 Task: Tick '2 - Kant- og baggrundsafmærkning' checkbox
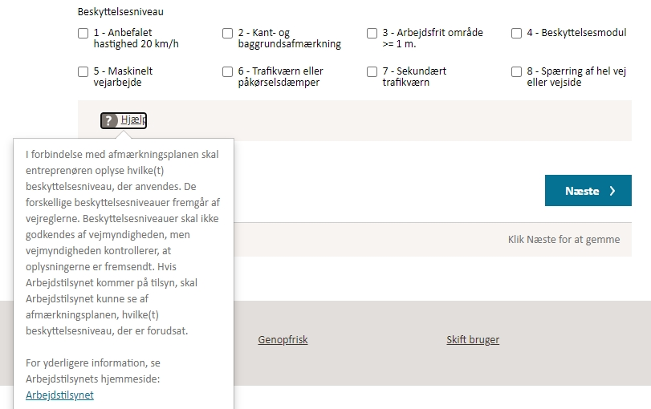[228, 34]
